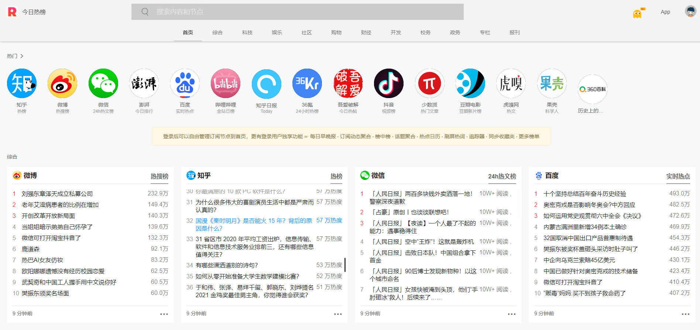Switch to the 科技 tab
The width and height of the screenshot is (700, 330).
click(x=247, y=32)
